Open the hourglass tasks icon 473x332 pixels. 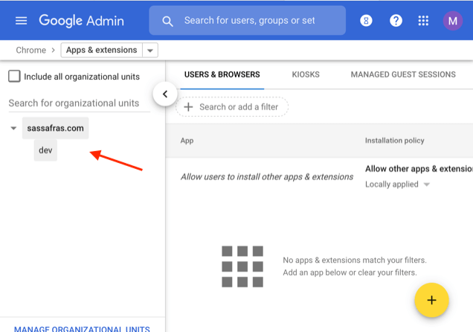366,21
